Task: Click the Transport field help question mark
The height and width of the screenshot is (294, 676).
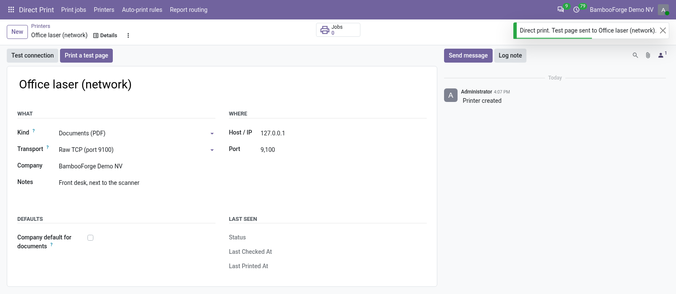Action: pos(48,147)
